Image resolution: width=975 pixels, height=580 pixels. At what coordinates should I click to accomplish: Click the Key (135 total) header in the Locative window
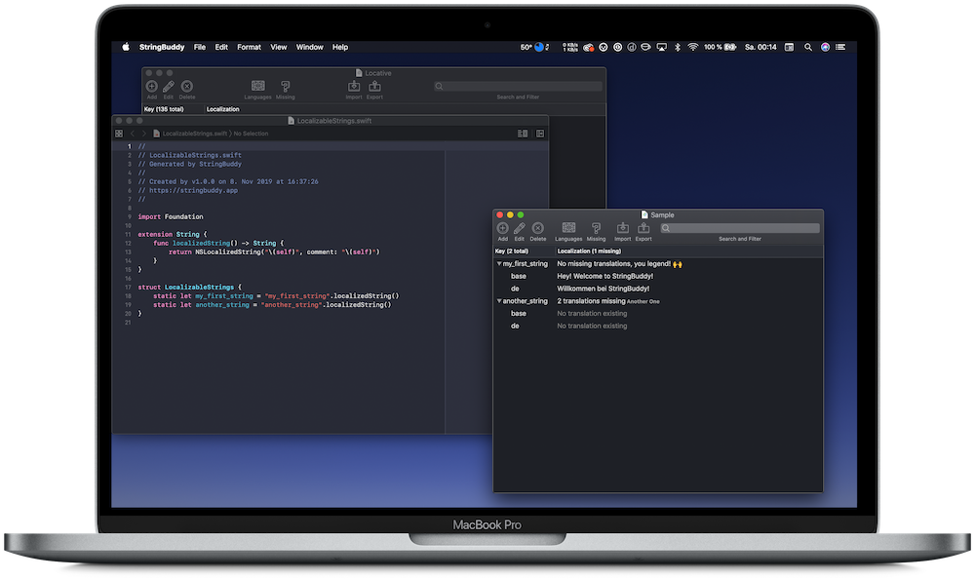pos(164,109)
